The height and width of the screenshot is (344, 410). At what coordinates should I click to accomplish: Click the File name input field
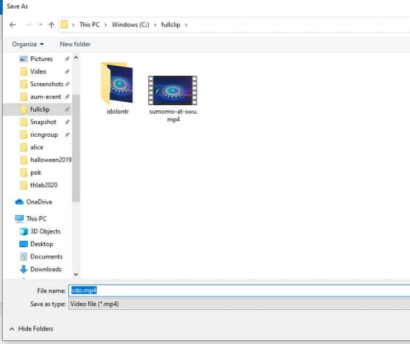[x=239, y=291]
